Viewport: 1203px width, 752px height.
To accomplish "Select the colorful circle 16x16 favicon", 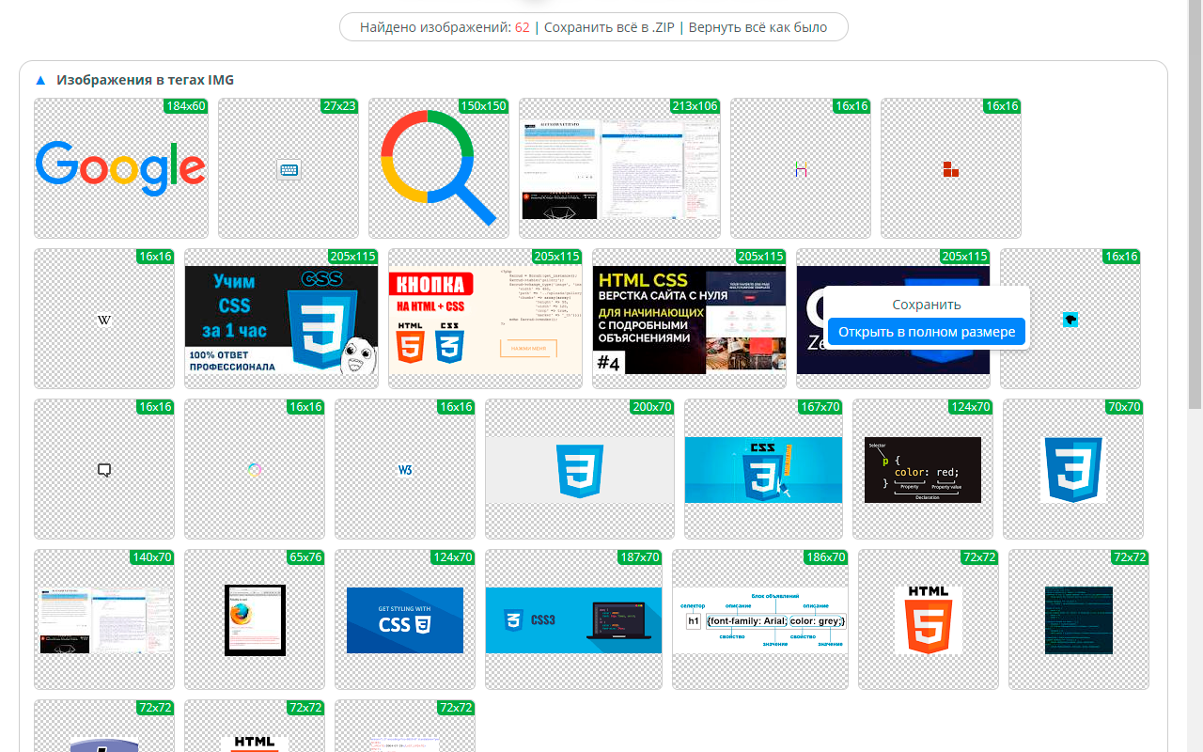I will click(255, 470).
